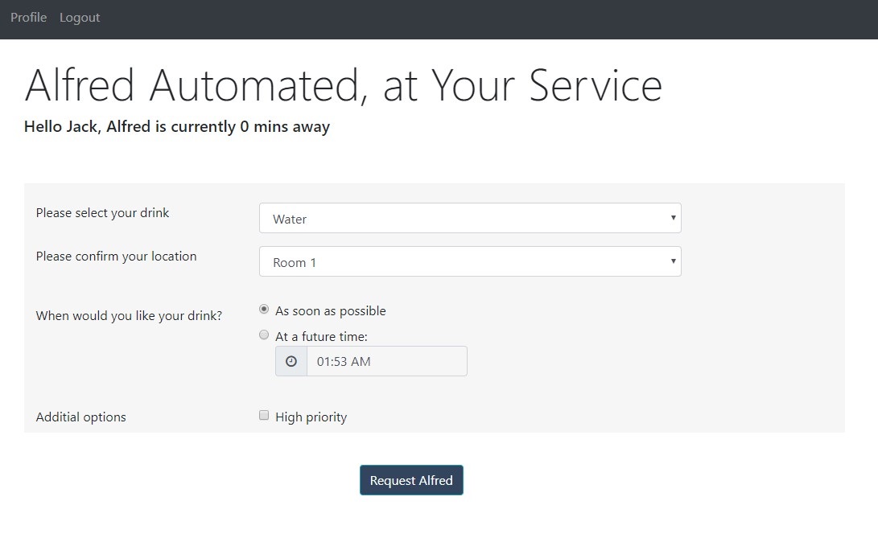The height and width of the screenshot is (542, 878).
Task: Click the 'At a future time:' label text
Action: (321, 337)
